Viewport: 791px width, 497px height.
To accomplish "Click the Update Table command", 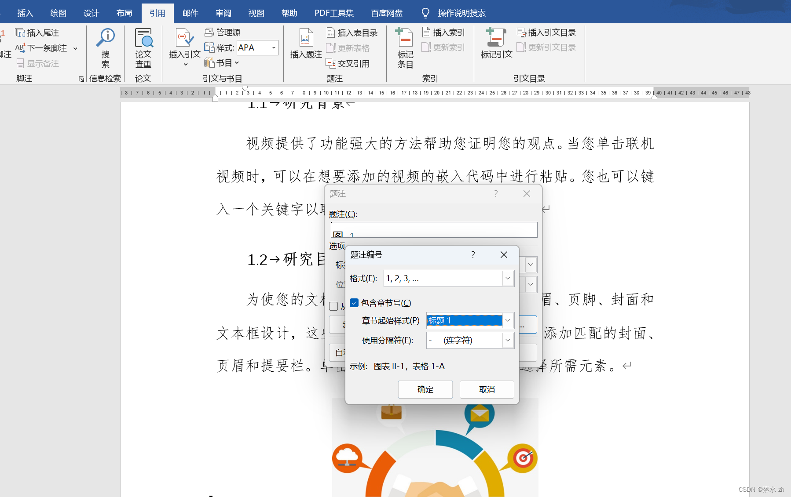I will coord(348,48).
